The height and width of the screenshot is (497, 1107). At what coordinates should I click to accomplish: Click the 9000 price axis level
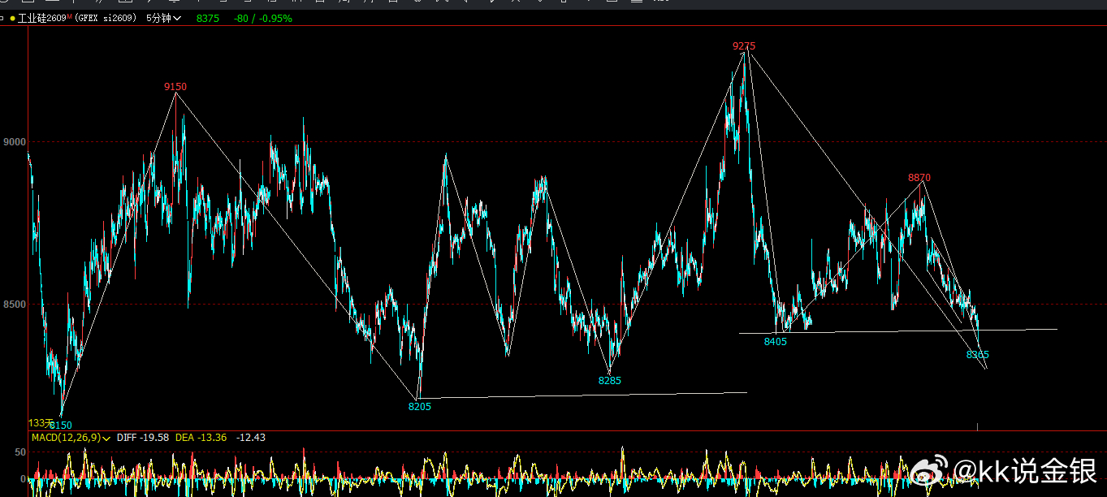pyautogui.click(x=15, y=142)
